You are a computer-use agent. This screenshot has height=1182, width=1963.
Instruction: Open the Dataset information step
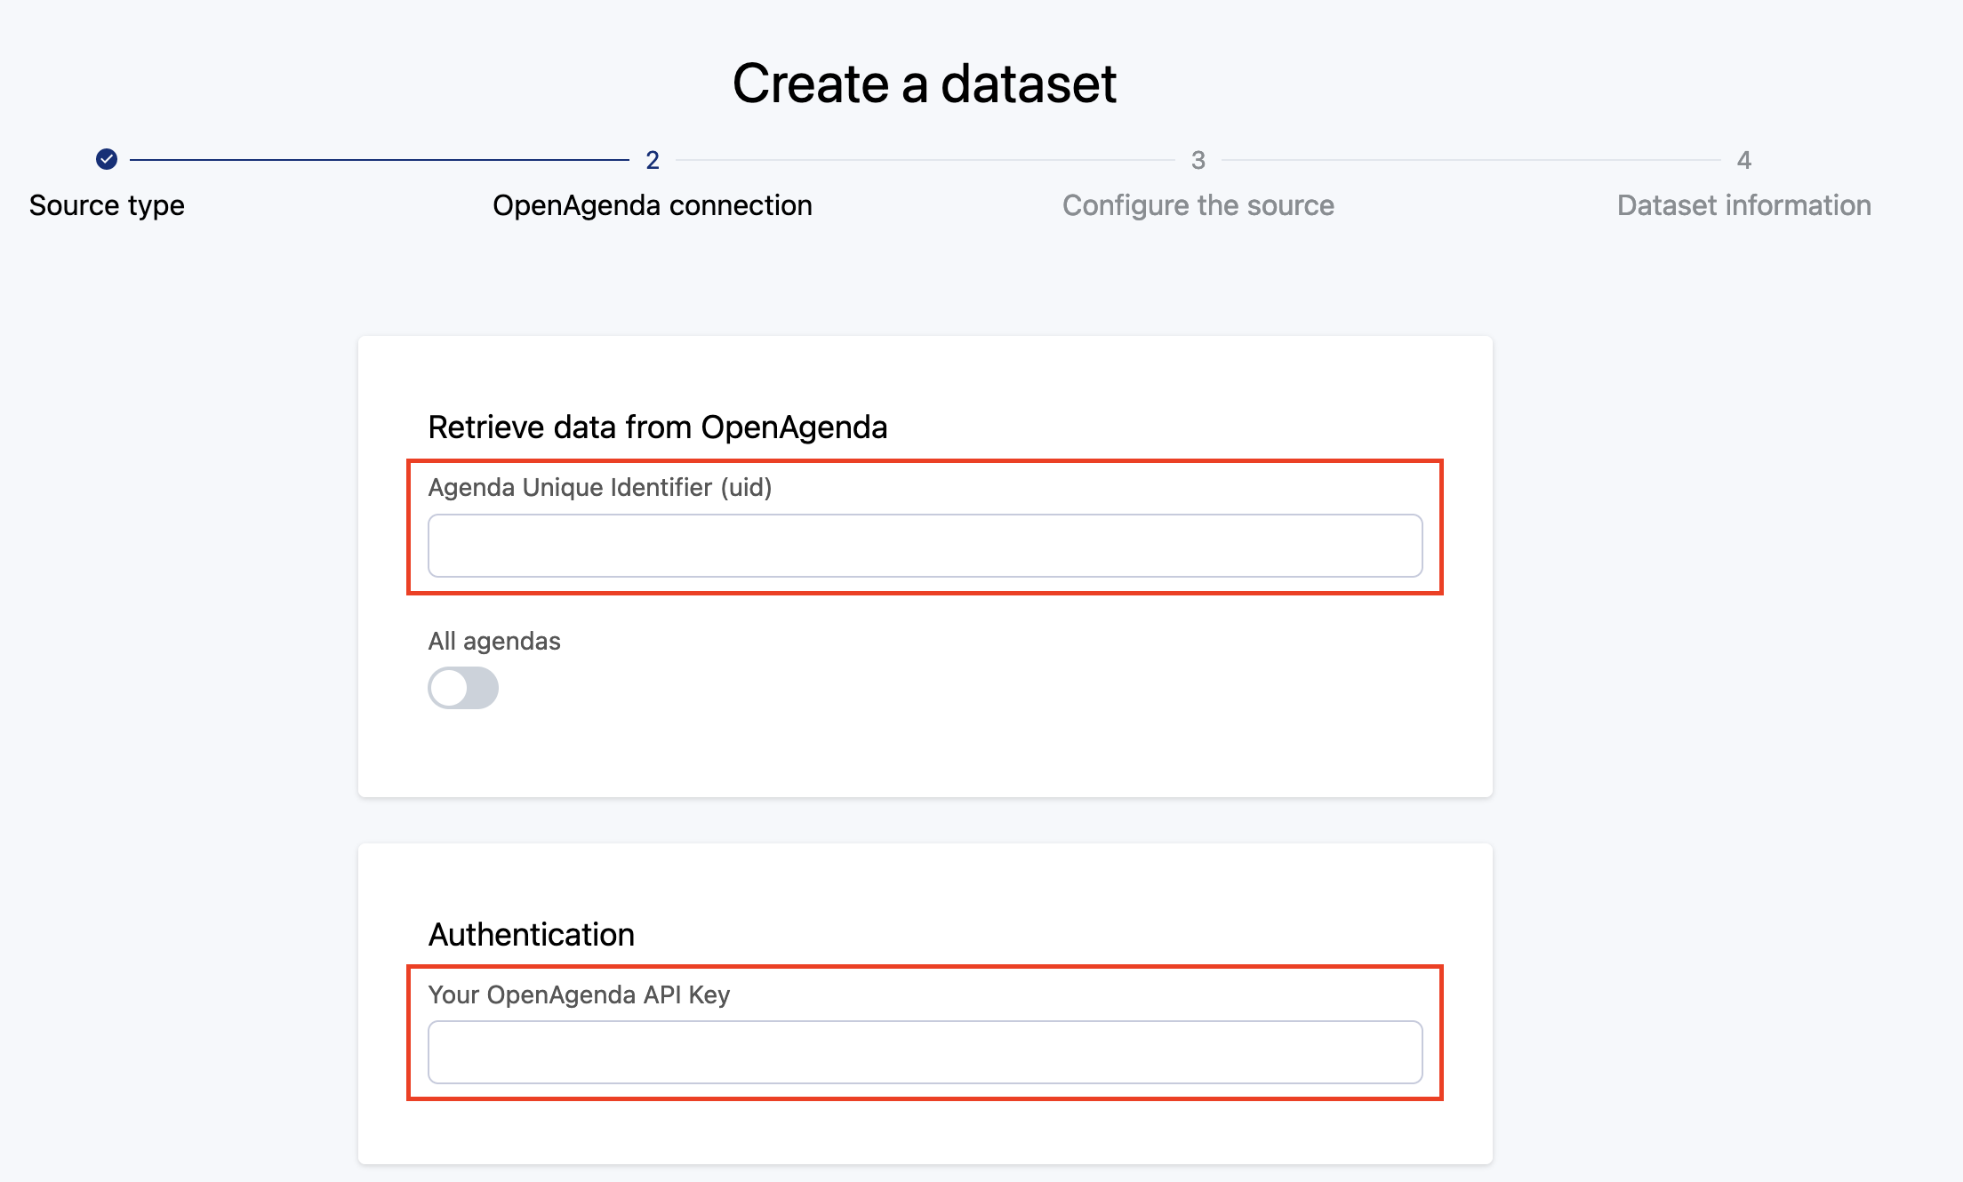[1743, 205]
